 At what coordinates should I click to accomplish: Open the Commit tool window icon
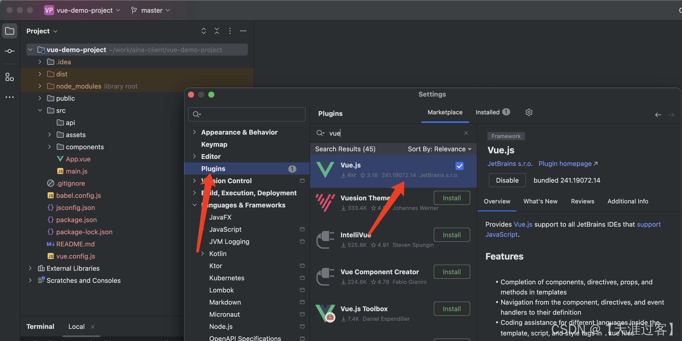click(10, 51)
